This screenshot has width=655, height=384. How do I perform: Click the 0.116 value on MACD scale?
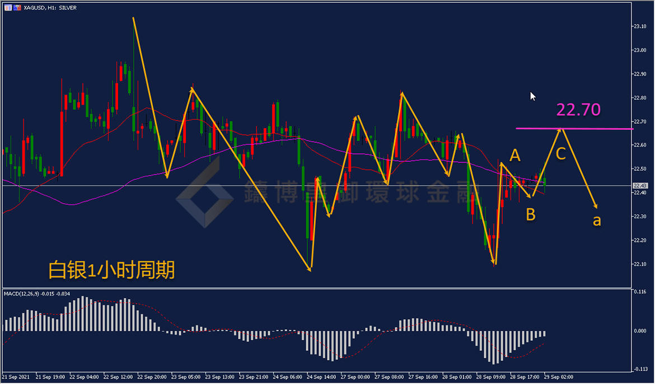tap(640, 292)
